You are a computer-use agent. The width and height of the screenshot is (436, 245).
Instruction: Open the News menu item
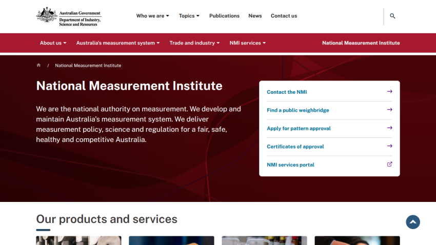(x=255, y=16)
